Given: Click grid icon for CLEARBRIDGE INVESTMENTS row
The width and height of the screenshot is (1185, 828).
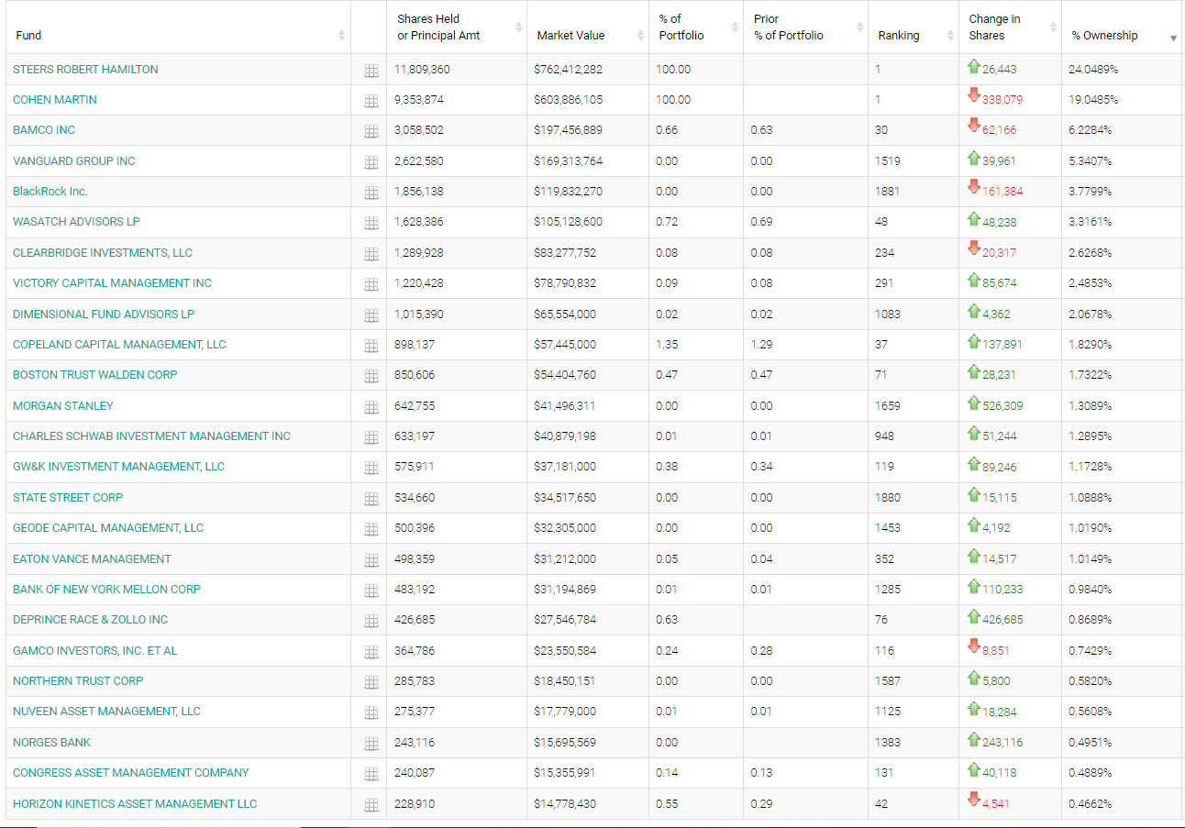Looking at the screenshot, I should [x=371, y=254].
